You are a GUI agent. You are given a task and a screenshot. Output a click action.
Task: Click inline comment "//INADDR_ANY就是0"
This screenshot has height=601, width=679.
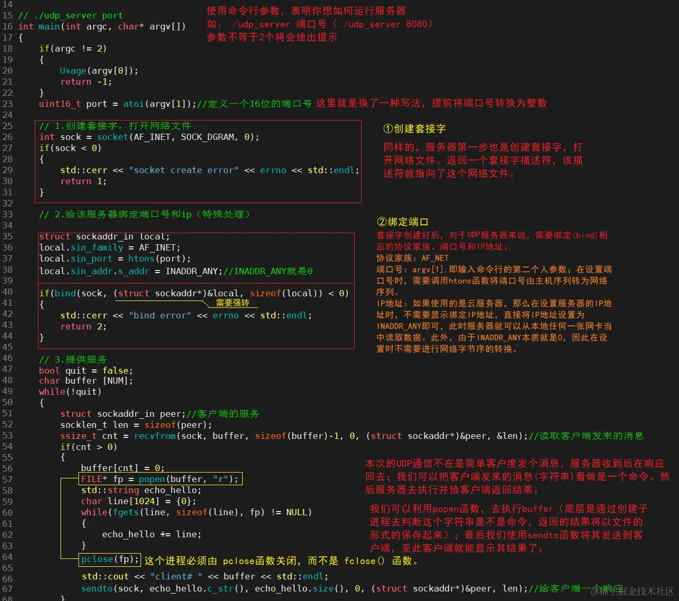coord(268,271)
